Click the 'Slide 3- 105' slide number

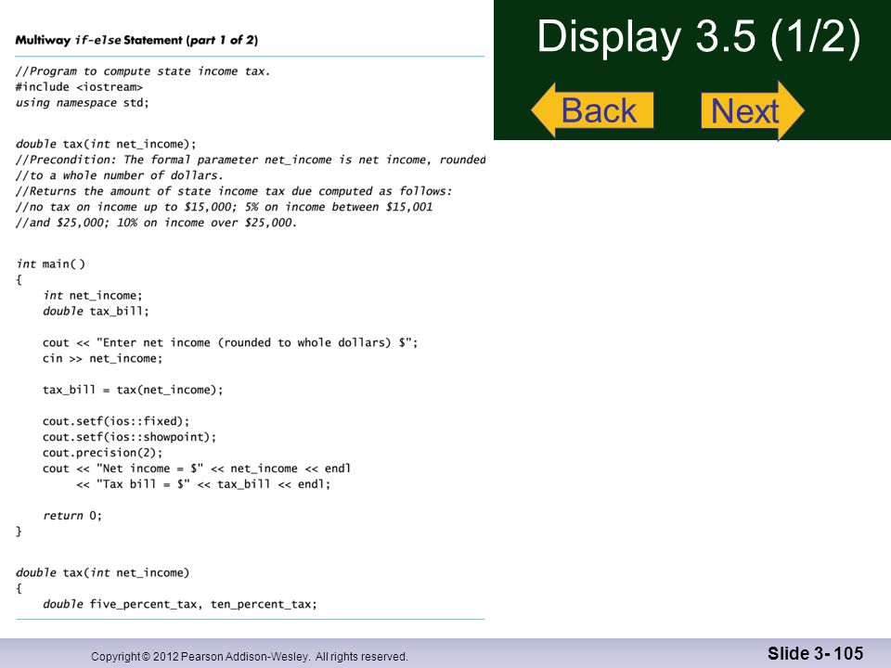click(x=816, y=653)
